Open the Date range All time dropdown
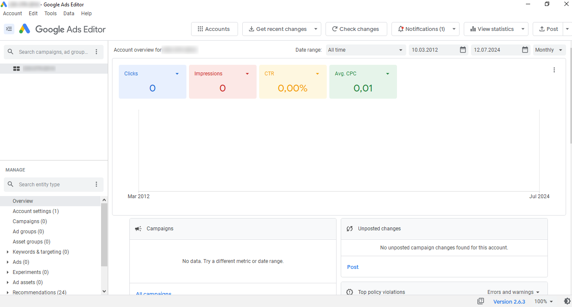This screenshot has height=307, width=572. 366,50
